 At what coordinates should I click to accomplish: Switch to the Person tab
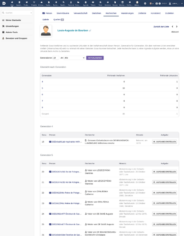(x=47, y=13)
